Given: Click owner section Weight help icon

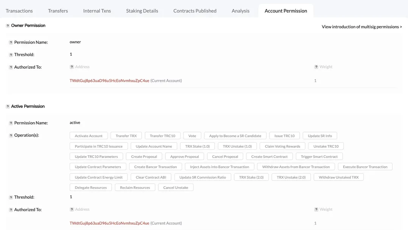Looking at the screenshot, I should pyautogui.click(x=316, y=67).
